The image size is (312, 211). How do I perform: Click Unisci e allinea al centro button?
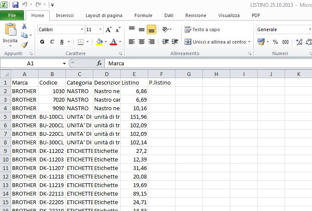[215, 42]
